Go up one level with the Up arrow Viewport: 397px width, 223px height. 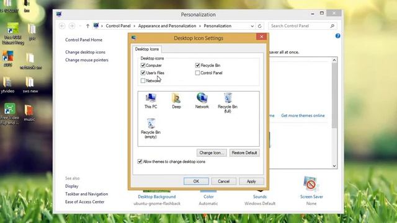coord(87,26)
